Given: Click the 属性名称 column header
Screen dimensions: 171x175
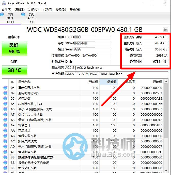Looking at the screenshot, I should (x=49, y=82).
